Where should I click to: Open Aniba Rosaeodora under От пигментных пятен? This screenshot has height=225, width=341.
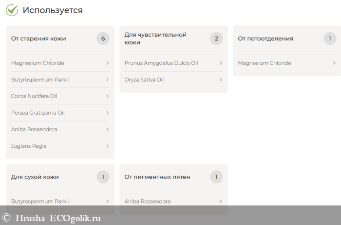pyautogui.click(x=148, y=201)
